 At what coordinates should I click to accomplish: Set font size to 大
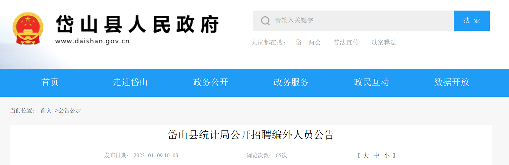366,155
